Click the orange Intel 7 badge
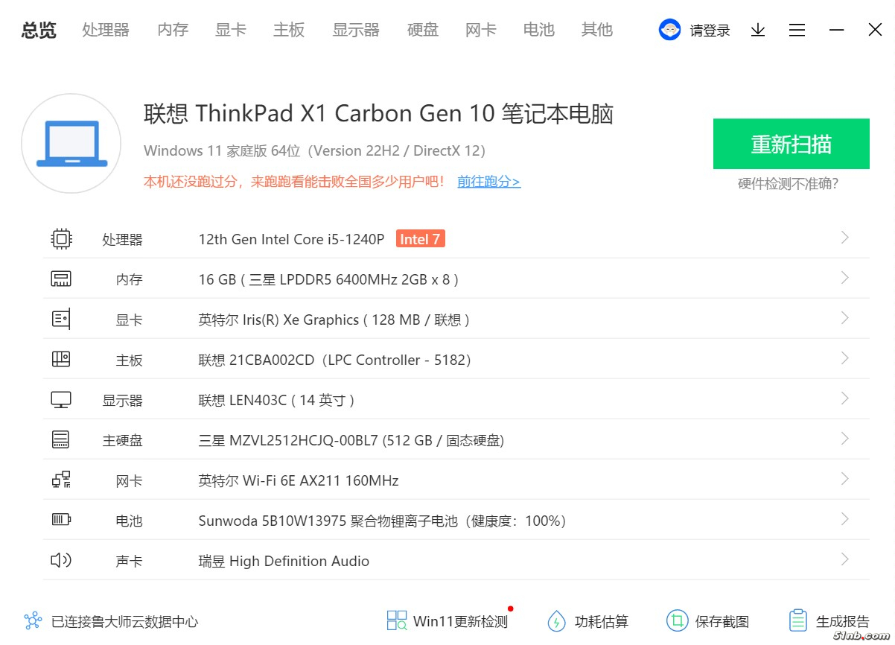The height and width of the screenshot is (645, 895). [421, 239]
